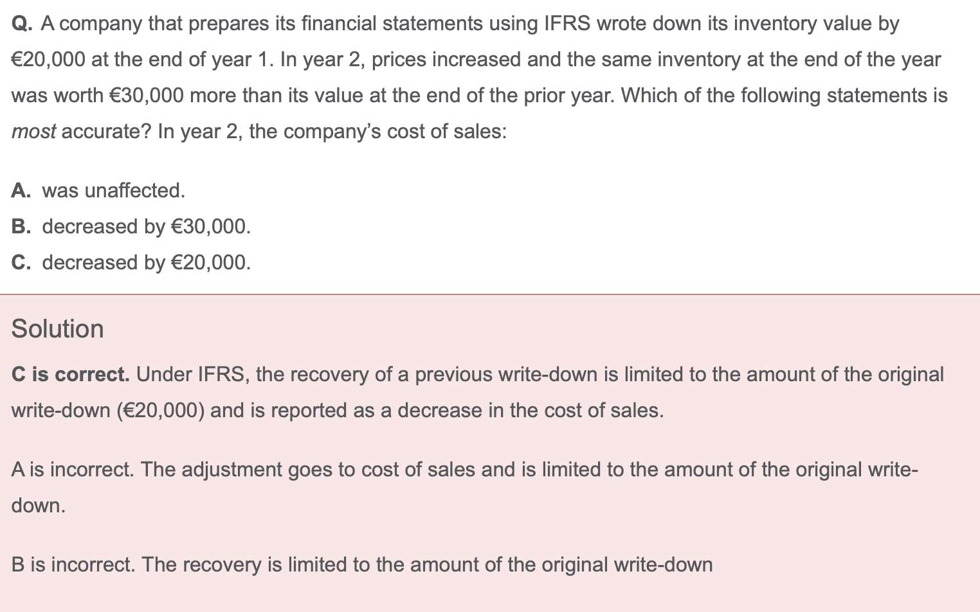Click the word "down." ending A's explanation

point(39,505)
